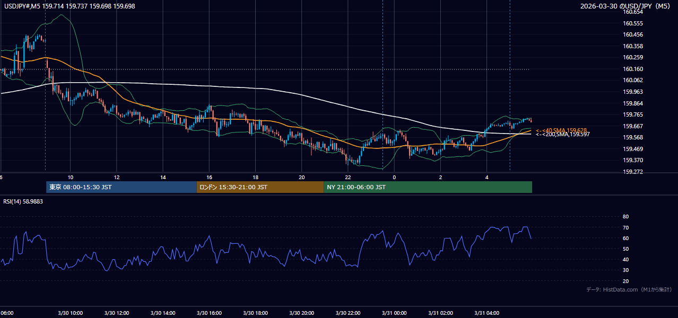Click the chart title '2026-03-30 のUSD/JPY (M5)'
This screenshot has width=678, height=318.
point(625,6)
